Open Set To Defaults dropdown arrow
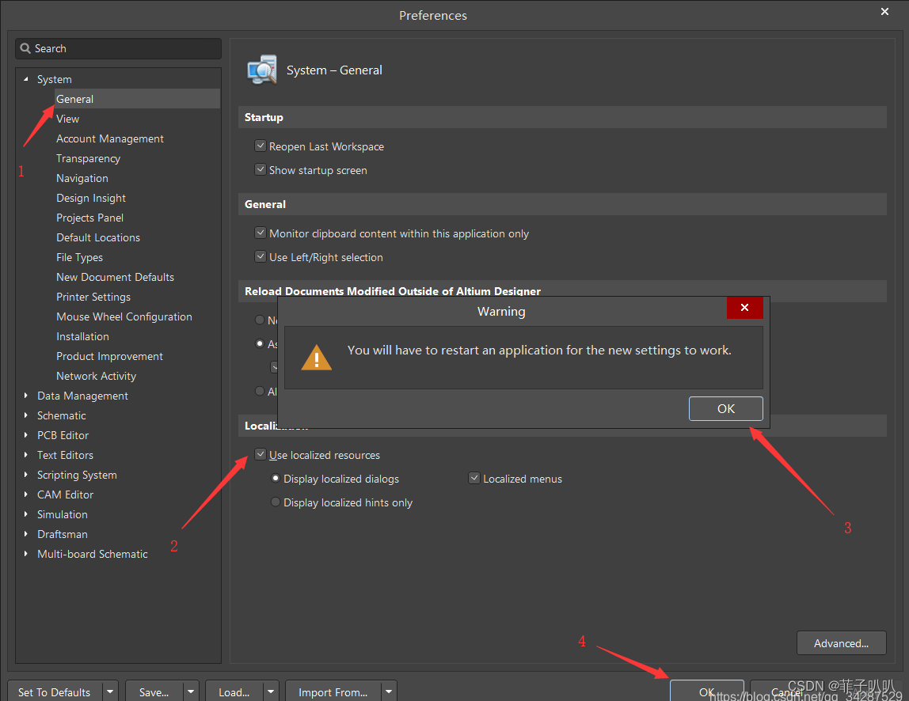This screenshot has width=909, height=701. point(110,692)
